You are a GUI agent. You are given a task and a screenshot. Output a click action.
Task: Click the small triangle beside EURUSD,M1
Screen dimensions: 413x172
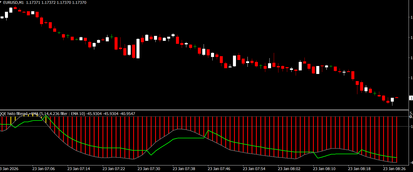pyautogui.click(x=1, y=2)
